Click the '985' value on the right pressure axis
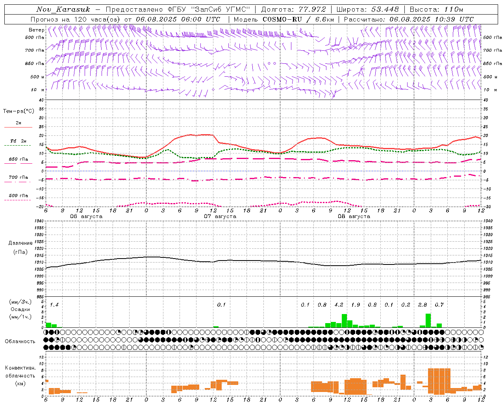 click(x=487, y=297)
